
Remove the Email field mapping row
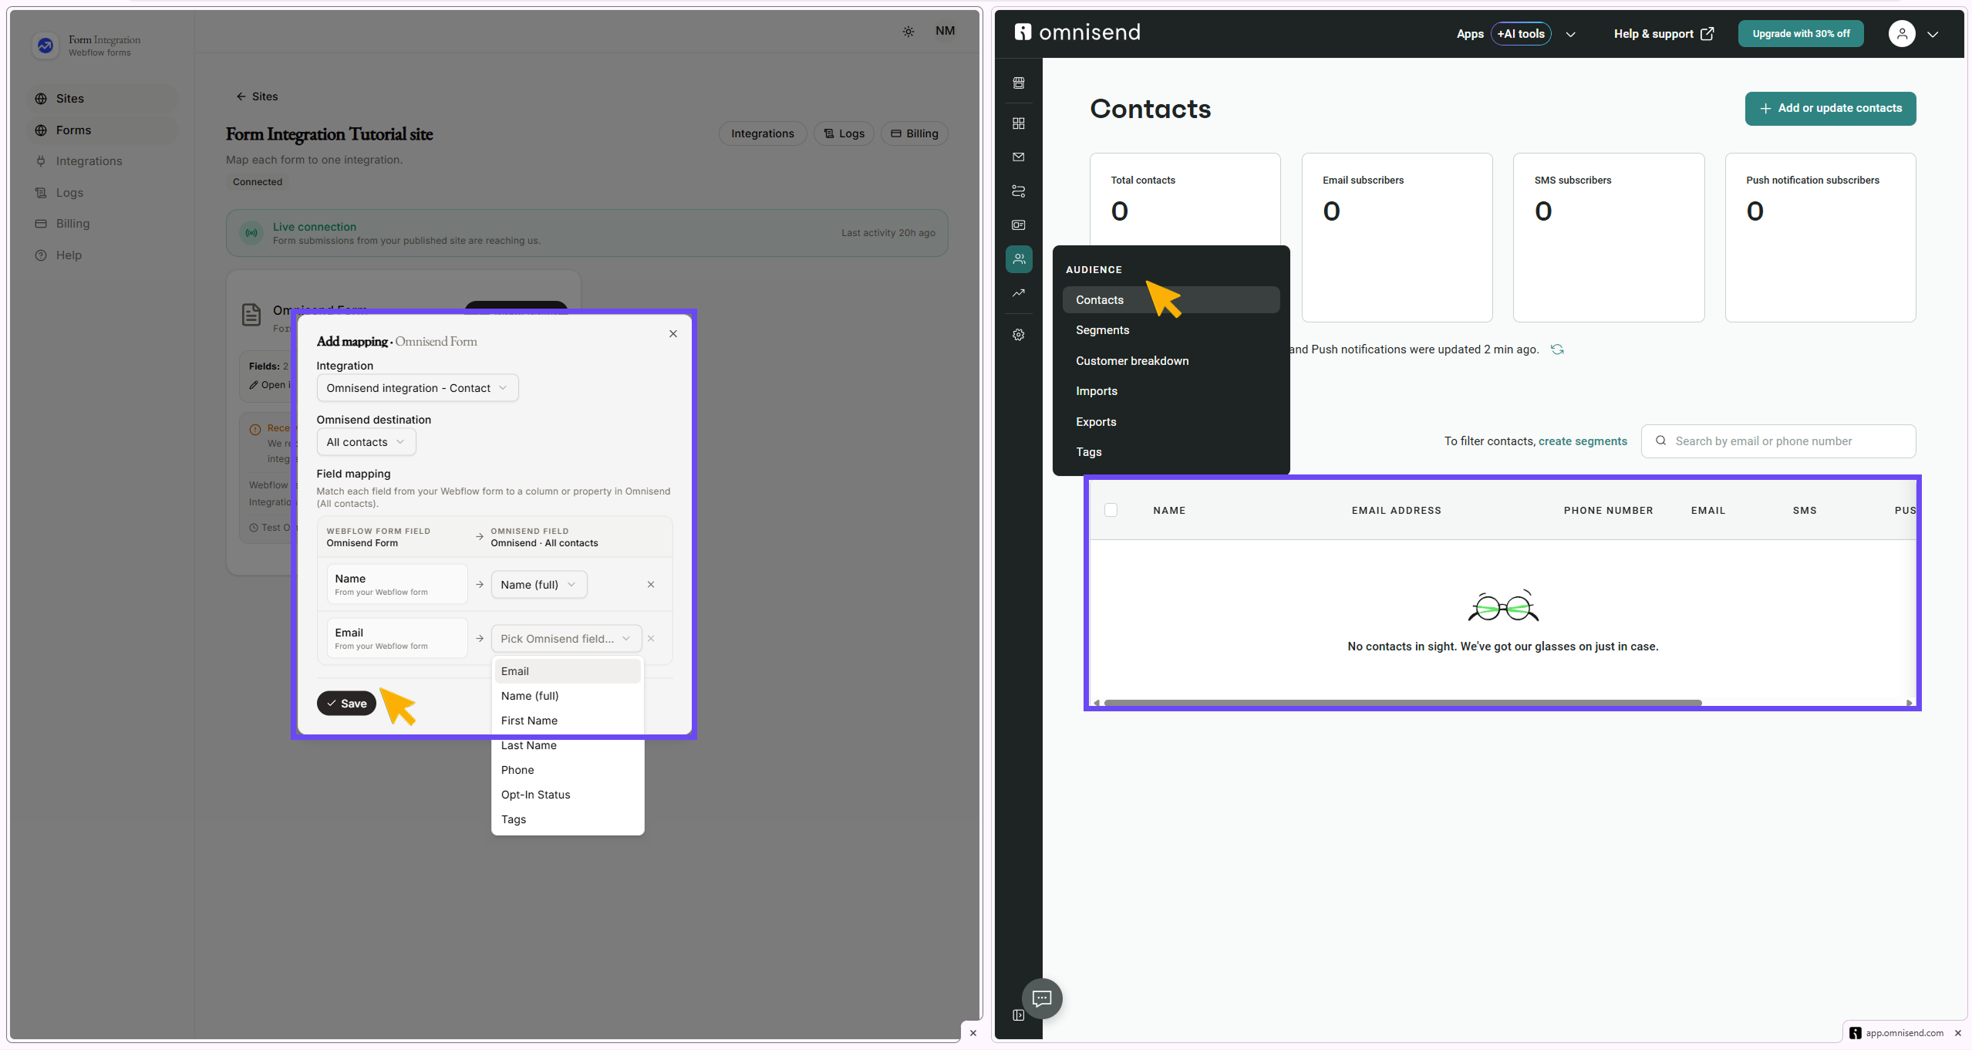[651, 639]
